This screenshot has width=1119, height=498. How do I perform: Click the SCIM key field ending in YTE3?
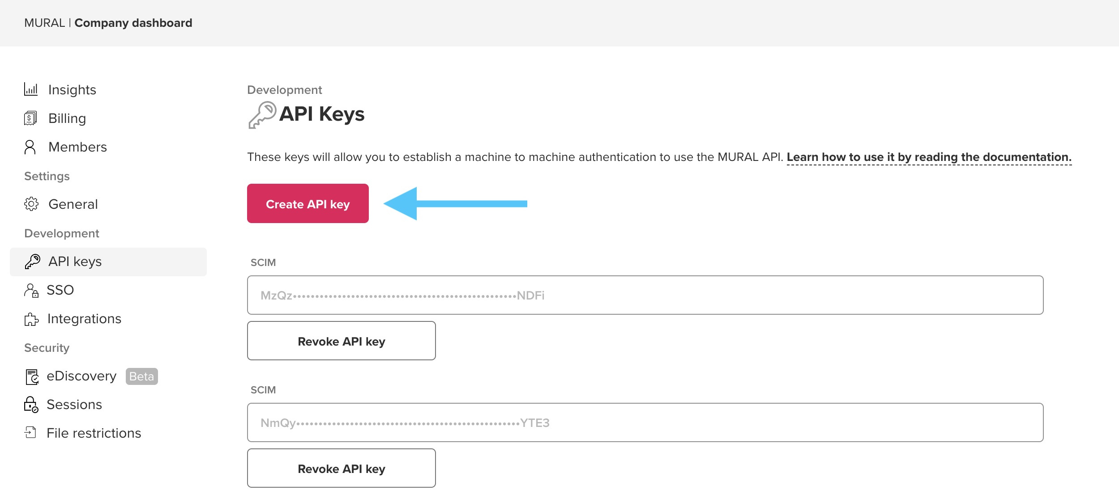(x=645, y=422)
